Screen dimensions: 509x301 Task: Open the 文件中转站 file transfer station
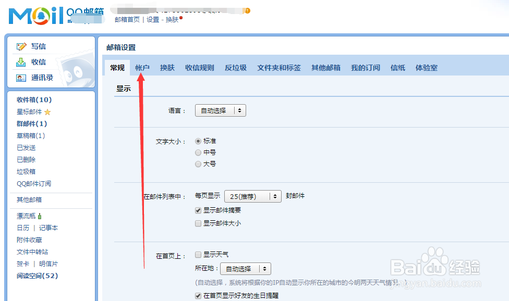pyautogui.click(x=32, y=252)
